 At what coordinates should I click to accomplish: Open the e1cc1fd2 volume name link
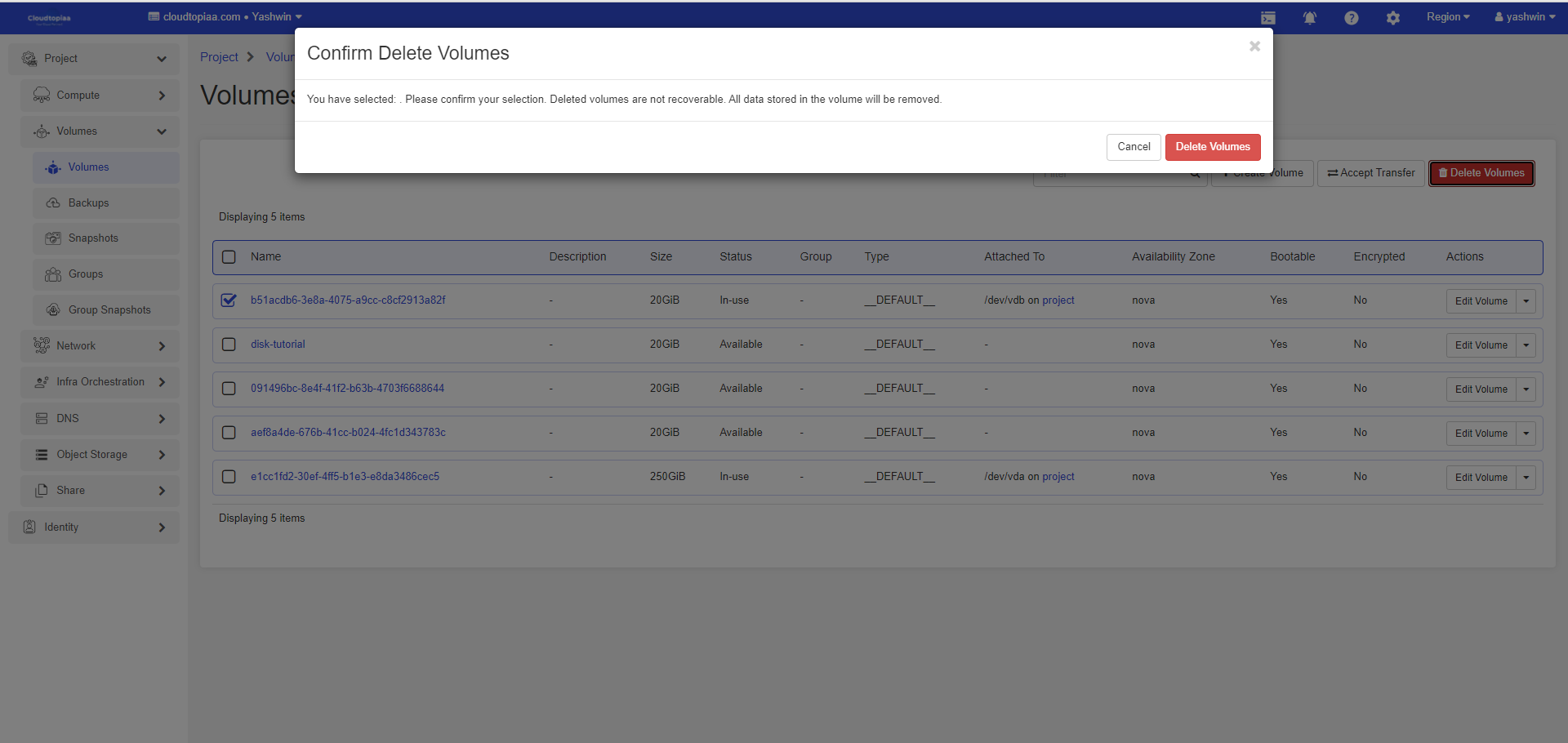345,477
